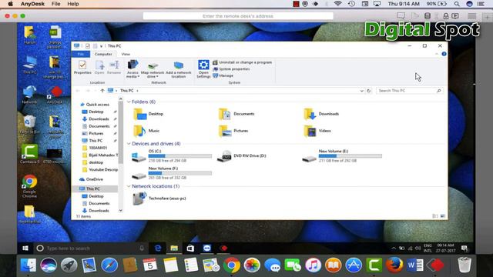Collapse the Devices and drives group
The width and height of the screenshot is (493, 277).
(129, 144)
